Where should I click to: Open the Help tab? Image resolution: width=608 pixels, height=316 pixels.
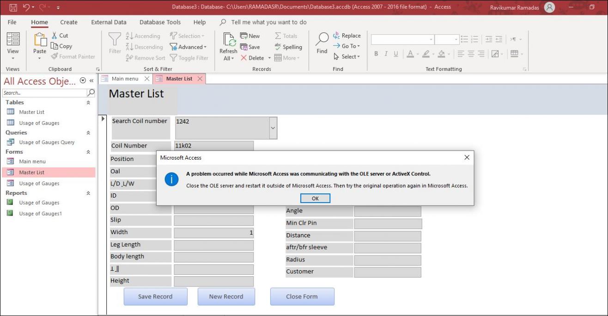pos(200,22)
